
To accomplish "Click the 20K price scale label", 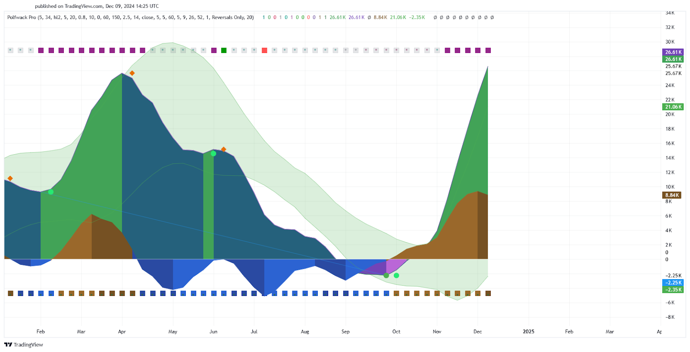I will click(x=670, y=114).
